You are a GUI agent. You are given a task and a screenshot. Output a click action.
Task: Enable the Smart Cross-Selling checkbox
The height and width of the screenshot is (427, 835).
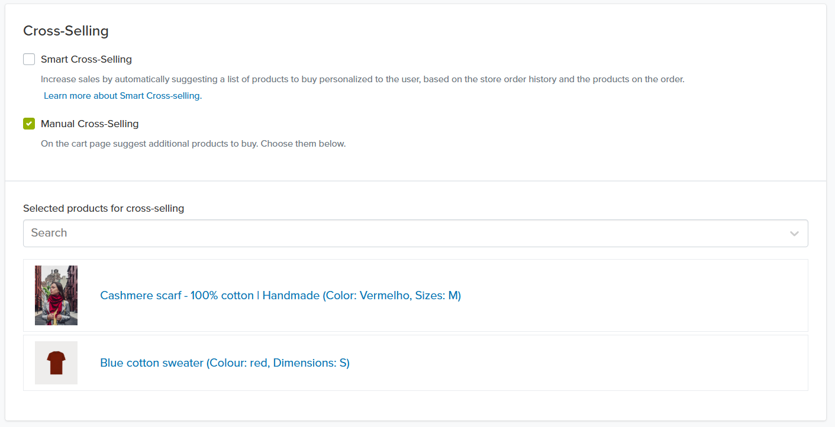tap(29, 59)
